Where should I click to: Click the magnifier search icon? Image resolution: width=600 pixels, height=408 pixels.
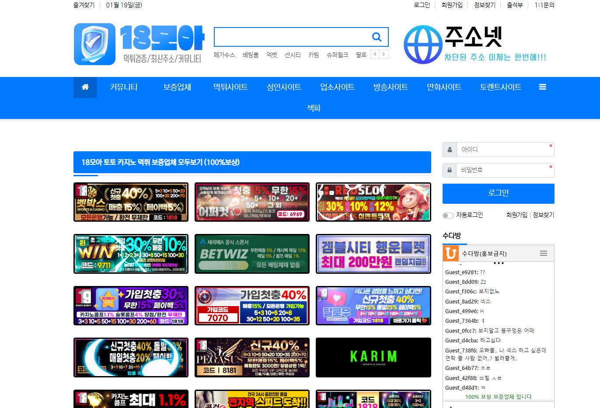(x=377, y=37)
